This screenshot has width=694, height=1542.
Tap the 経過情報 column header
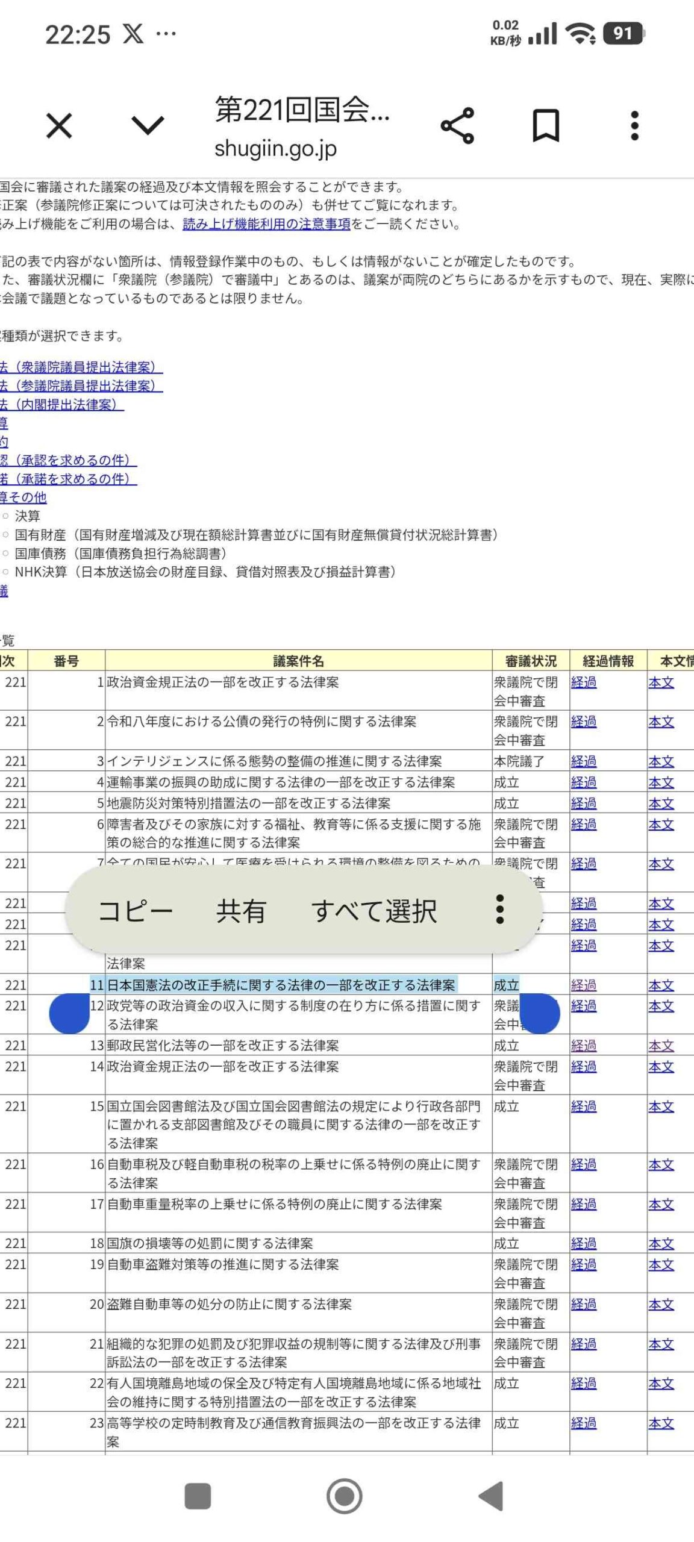coord(608,661)
